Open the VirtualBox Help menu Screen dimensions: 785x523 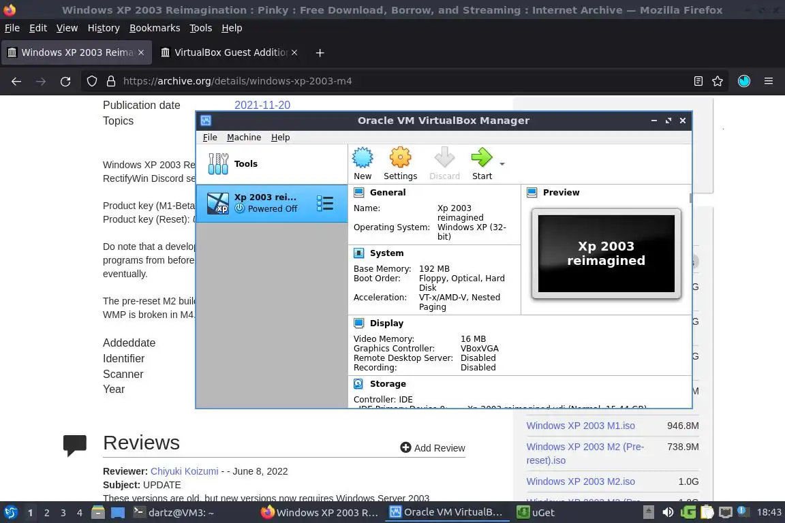point(280,137)
